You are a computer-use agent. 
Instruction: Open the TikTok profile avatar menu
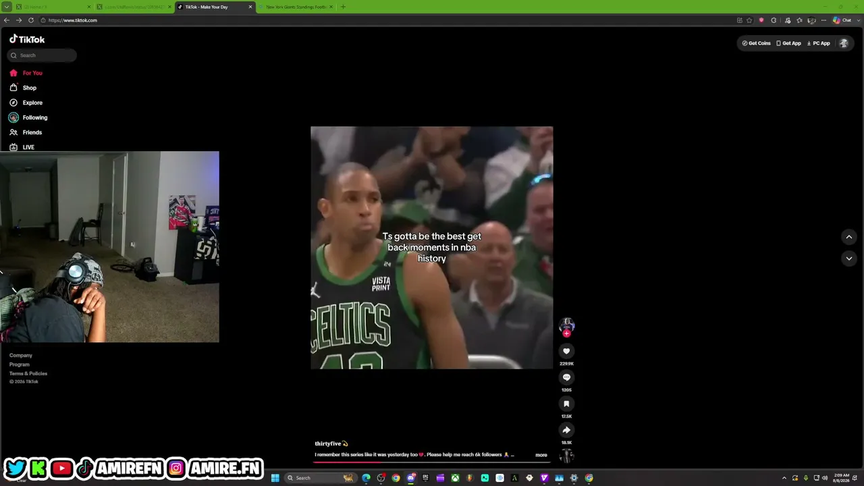pyautogui.click(x=843, y=43)
